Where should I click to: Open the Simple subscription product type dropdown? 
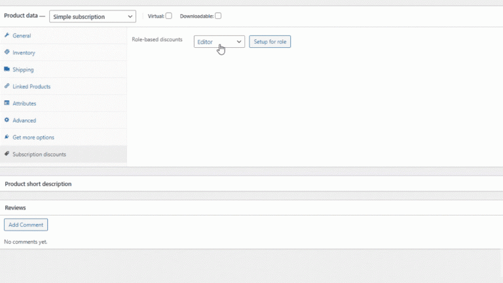click(x=93, y=16)
